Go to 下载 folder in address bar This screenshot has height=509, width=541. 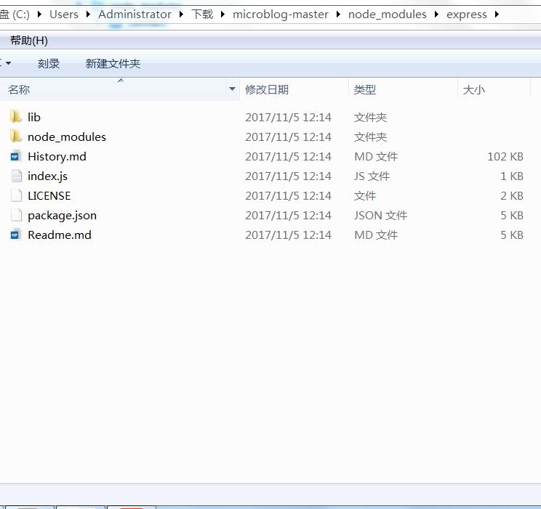pyautogui.click(x=202, y=15)
